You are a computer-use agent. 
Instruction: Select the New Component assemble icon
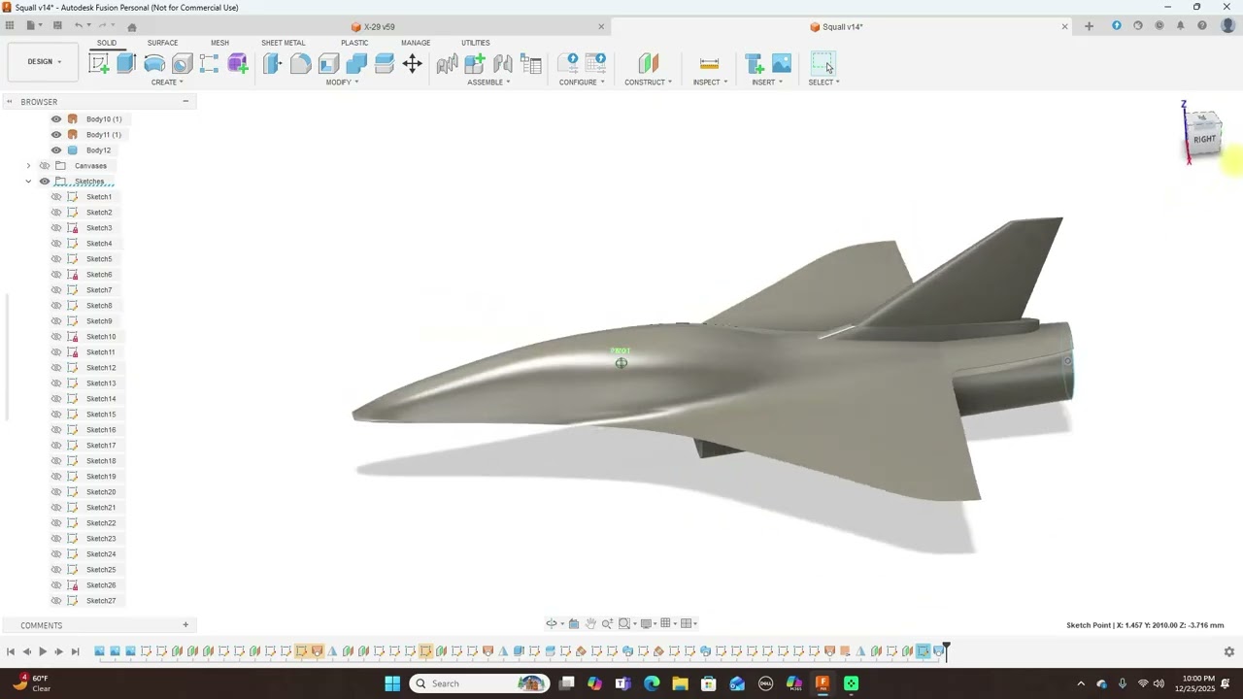475,64
